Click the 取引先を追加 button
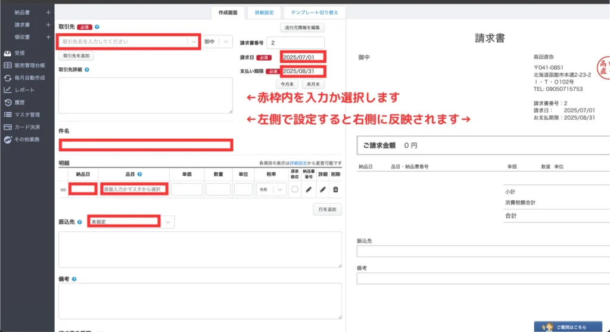610x332 pixels. point(76,55)
